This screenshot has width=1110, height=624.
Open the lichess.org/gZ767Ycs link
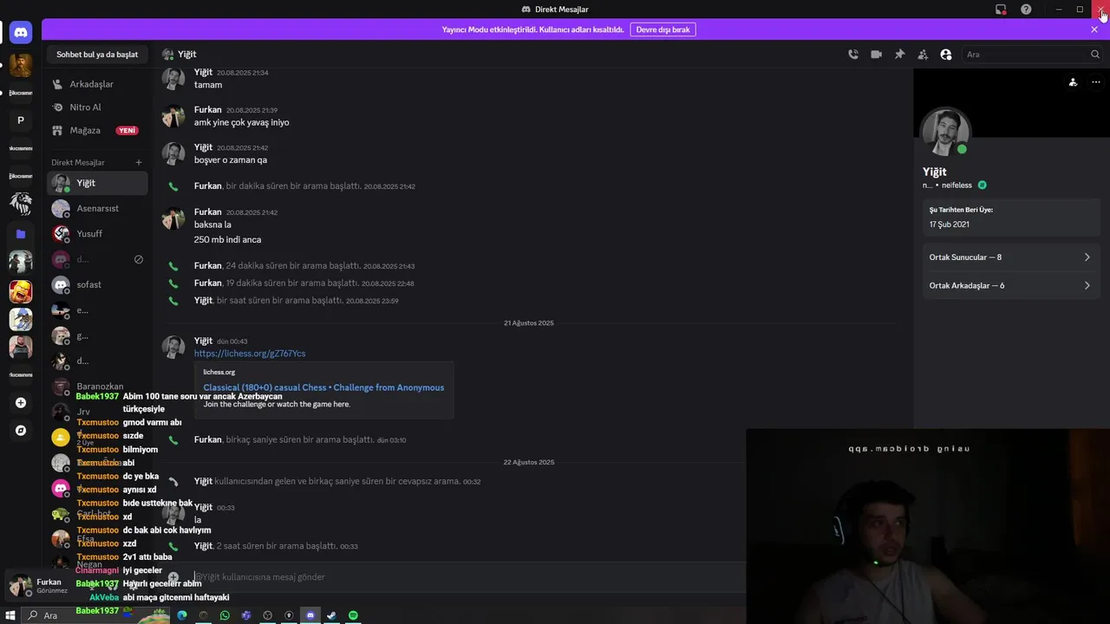pyautogui.click(x=250, y=354)
